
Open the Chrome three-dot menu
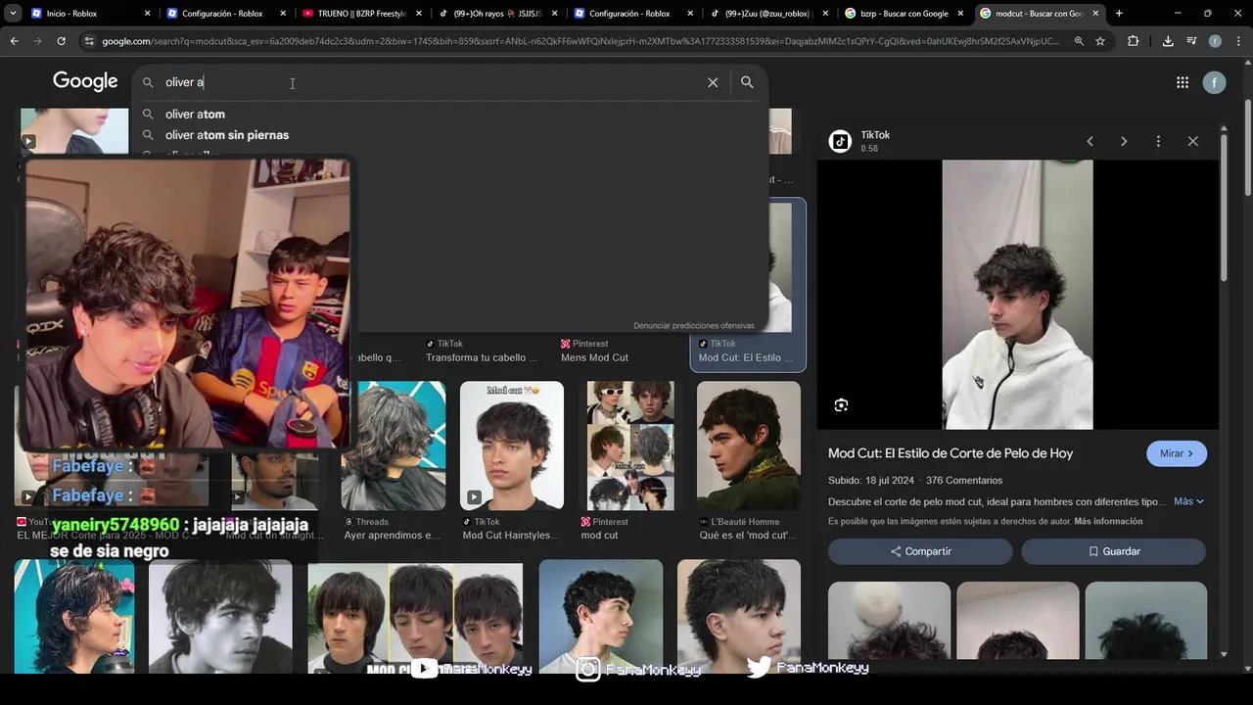[x=1237, y=41]
